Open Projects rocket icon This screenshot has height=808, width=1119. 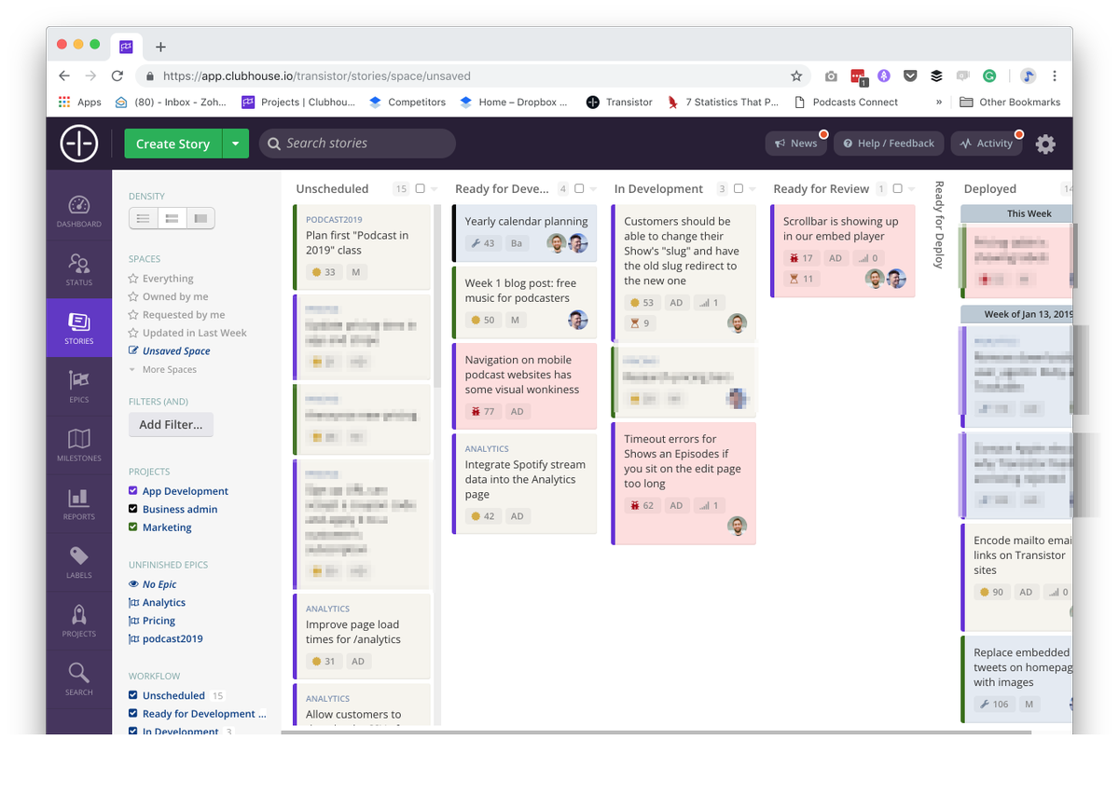click(x=78, y=621)
